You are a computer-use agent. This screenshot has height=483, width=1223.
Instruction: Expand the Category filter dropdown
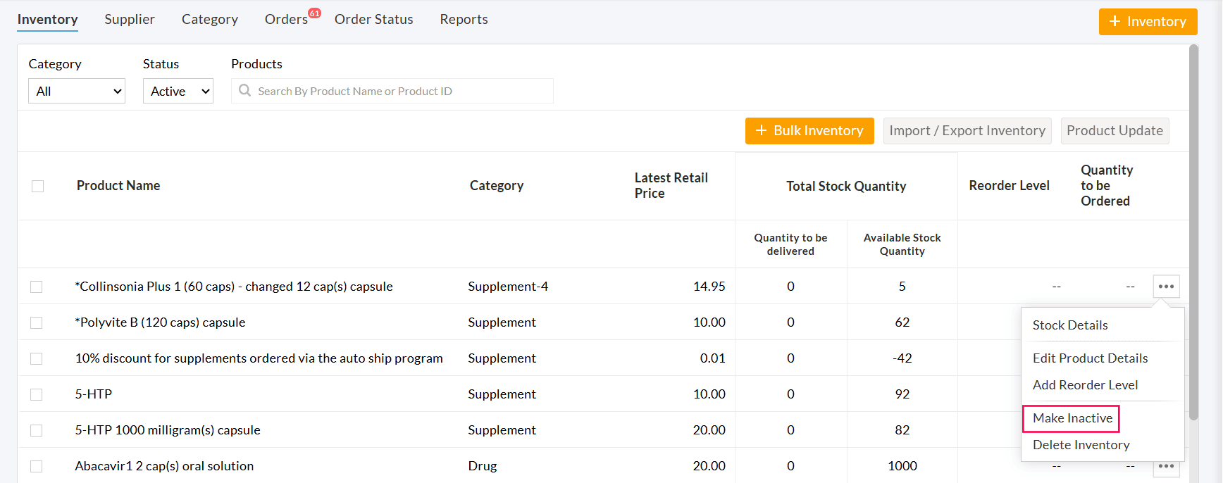(77, 91)
